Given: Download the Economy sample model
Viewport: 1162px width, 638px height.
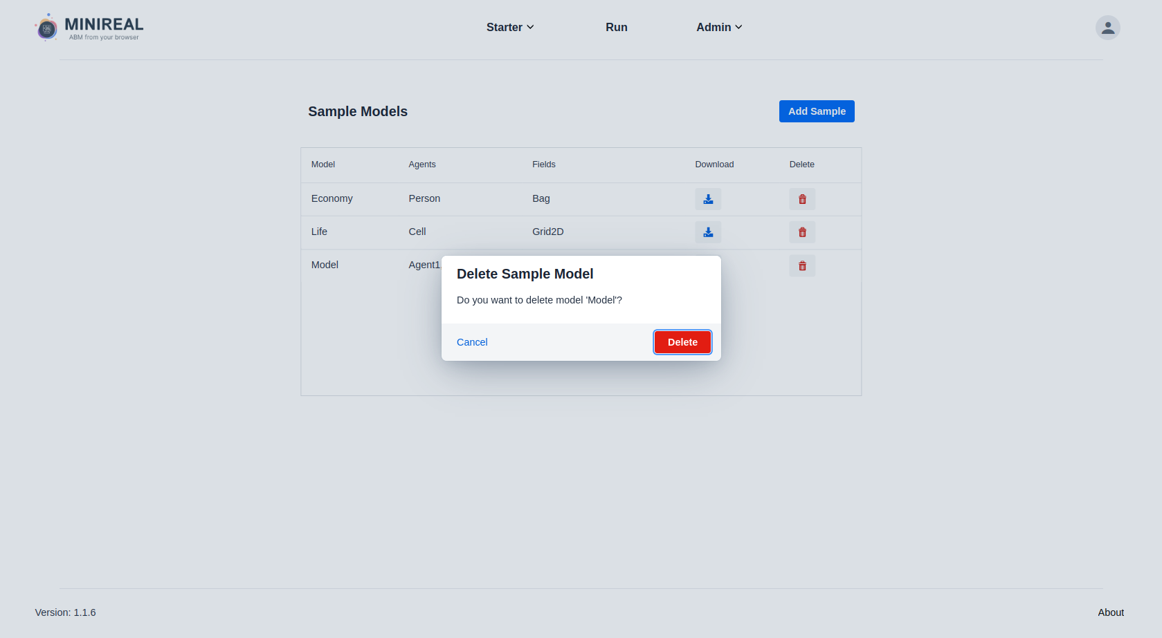Looking at the screenshot, I should pyautogui.click(x=708, y=199).
